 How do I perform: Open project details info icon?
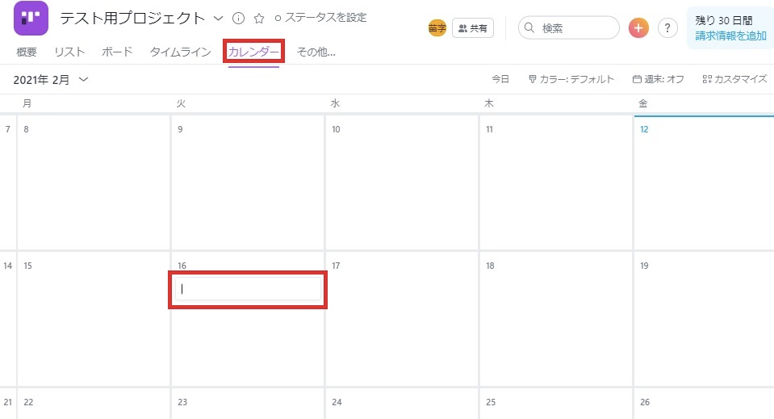[x=238, y=19]
